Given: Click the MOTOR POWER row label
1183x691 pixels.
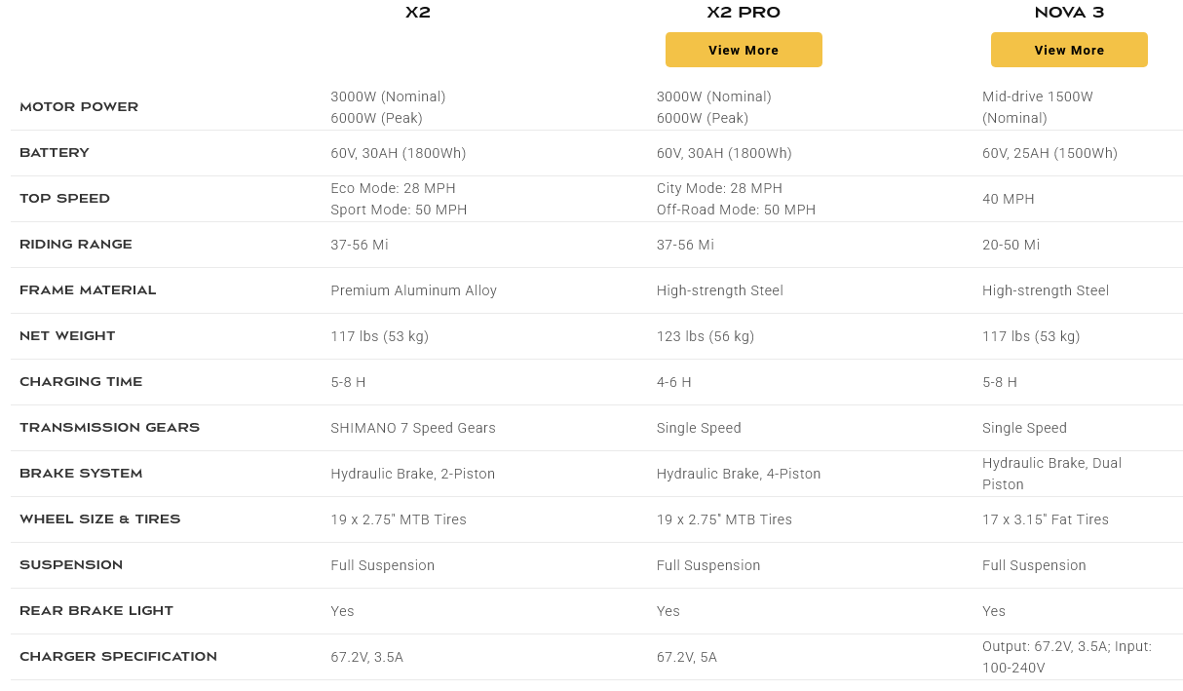Looking at the screenshot, I should [79, 107].
